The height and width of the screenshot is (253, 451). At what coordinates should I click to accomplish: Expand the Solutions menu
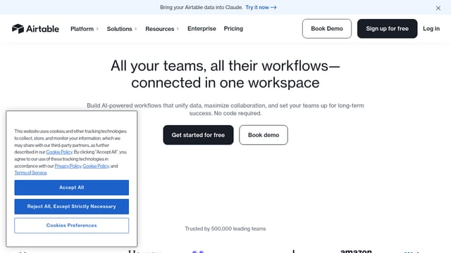click(x=122, y=29)
